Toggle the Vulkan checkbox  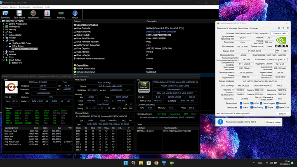tap(241, 107)
